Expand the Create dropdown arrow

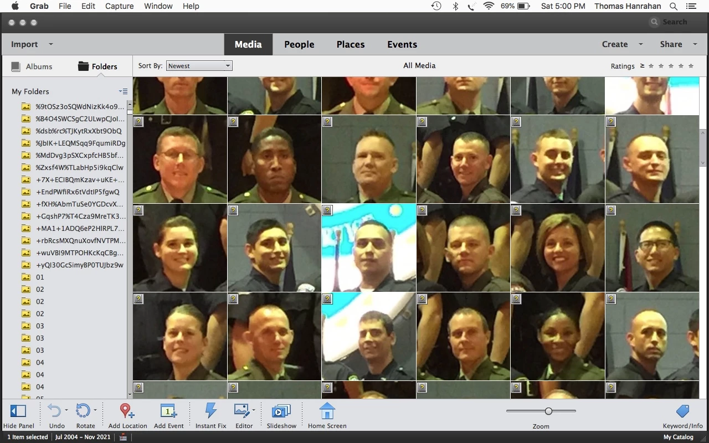[x=641, y=44]
